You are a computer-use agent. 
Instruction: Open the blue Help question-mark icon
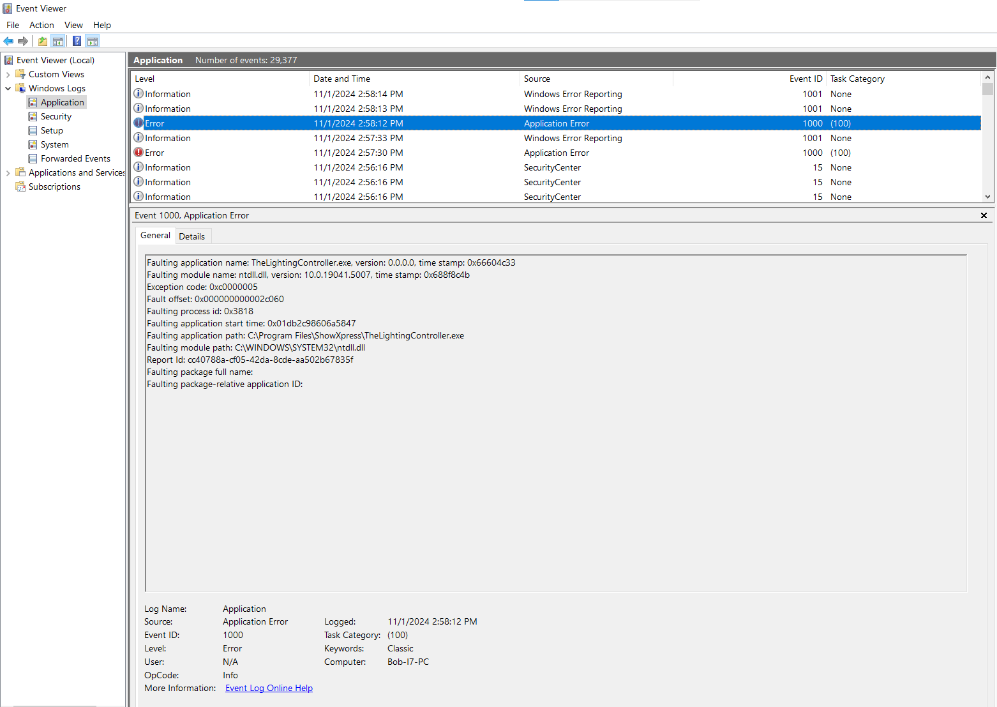coord(77,41)
